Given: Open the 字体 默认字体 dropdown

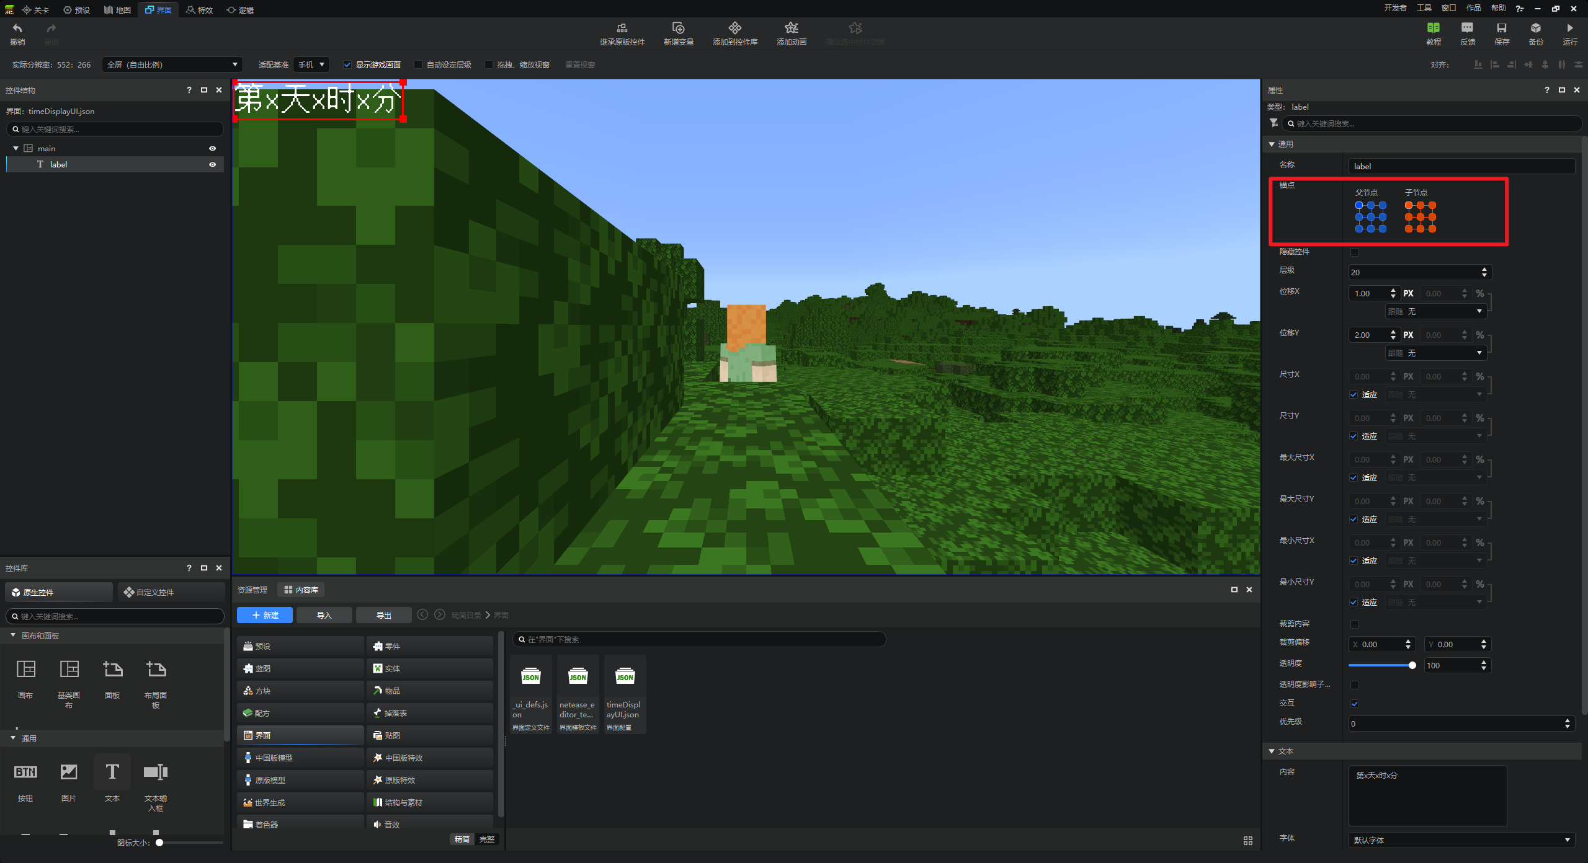Looking at the screenshot, I should [1461, 840].
